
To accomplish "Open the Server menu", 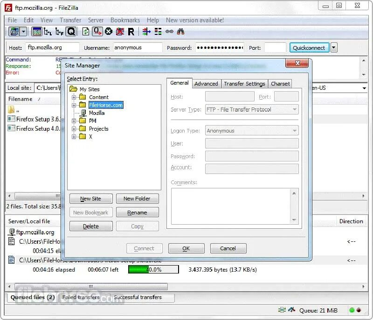I will tap(96, 20).
